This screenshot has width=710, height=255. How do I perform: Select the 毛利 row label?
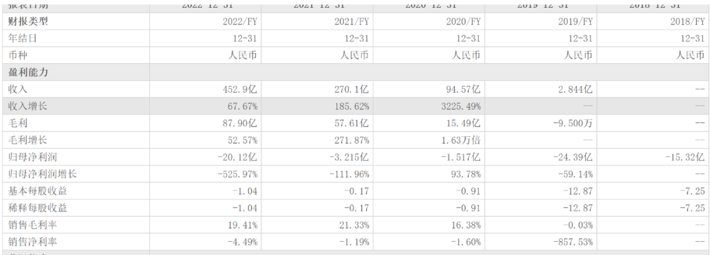tap(18, 123)
